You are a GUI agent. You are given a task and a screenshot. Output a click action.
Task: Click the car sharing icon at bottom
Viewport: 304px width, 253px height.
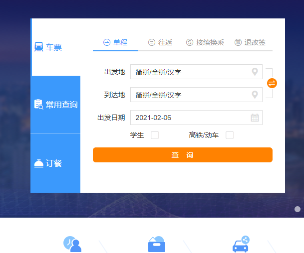(241, 244)
